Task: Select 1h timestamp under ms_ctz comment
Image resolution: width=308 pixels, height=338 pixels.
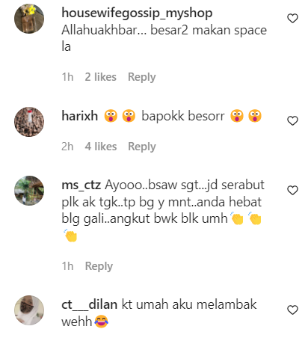Action: (x=67, y=266)
